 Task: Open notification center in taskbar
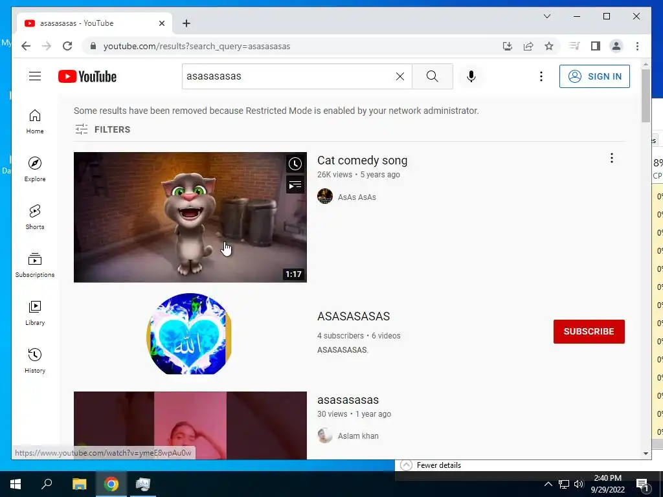coord(643,485)
